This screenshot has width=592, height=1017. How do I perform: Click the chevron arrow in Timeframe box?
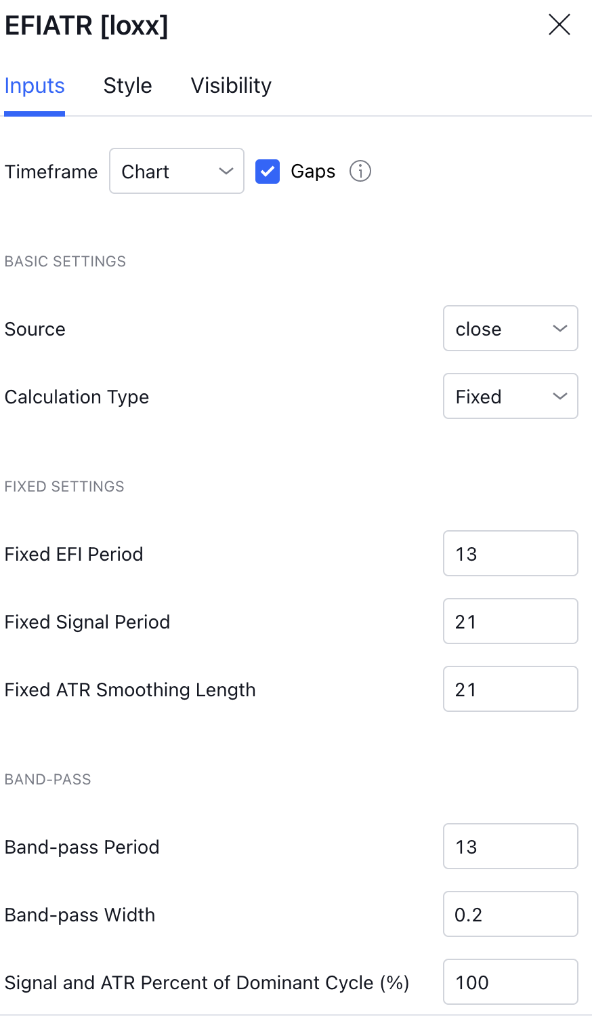tap(226, 172)
